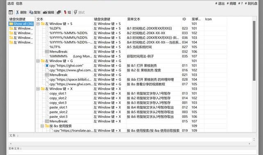
Task: Click the vertical scrollbar thumb of the list
Action: point(254,51)
